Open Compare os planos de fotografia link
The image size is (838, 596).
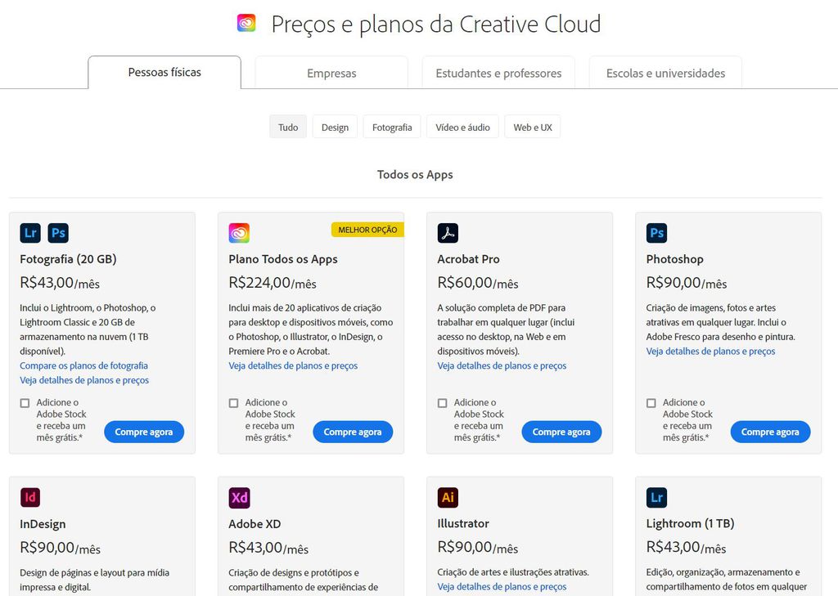tap(84, 365)
